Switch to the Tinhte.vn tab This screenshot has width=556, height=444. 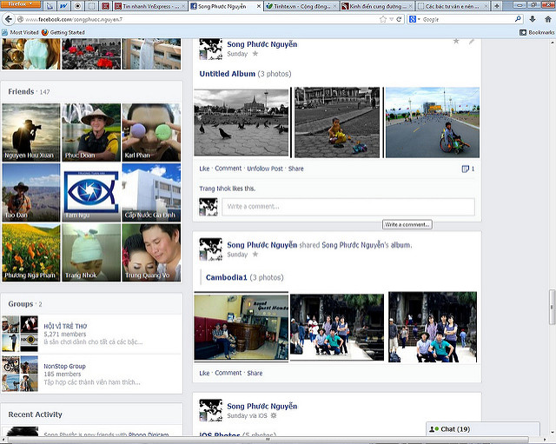(x=301, y=6)
